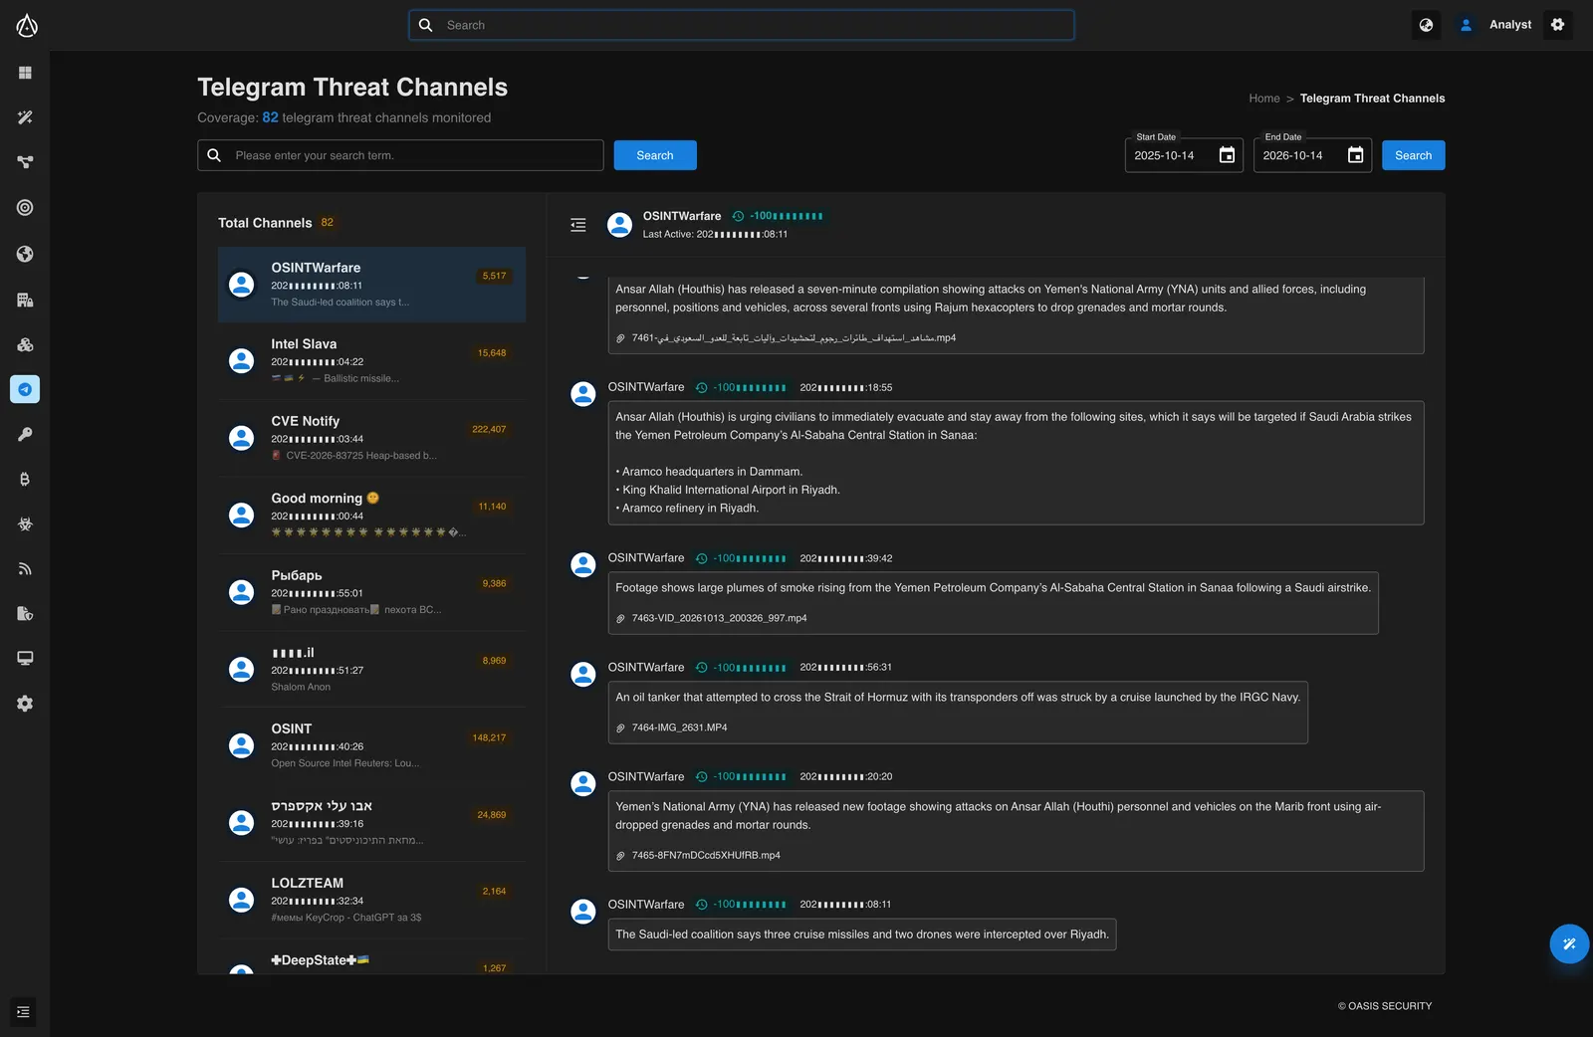Click the floating blue wand button

(1569, 943)
